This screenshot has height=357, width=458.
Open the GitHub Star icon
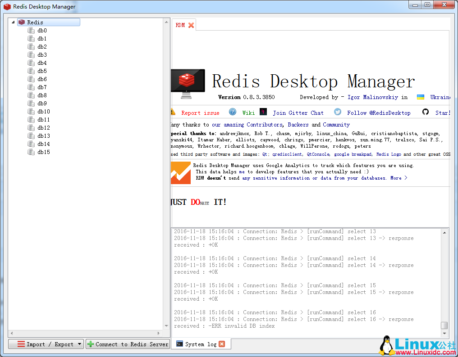pos(425,112)
